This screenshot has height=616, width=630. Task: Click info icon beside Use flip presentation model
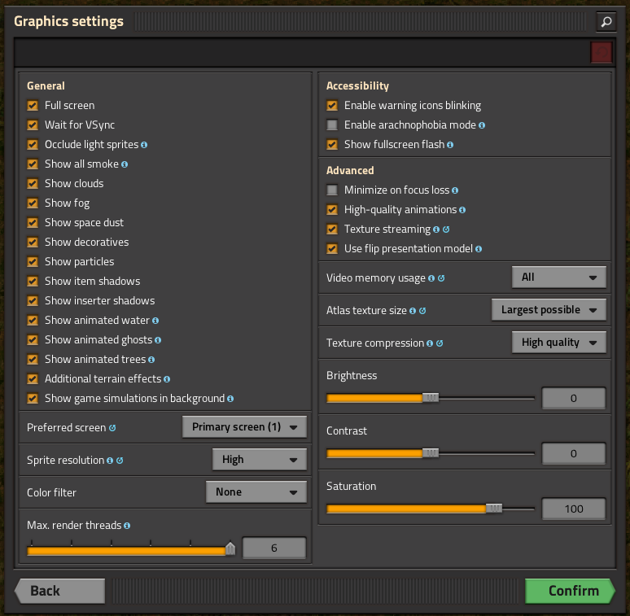[479, 249]
